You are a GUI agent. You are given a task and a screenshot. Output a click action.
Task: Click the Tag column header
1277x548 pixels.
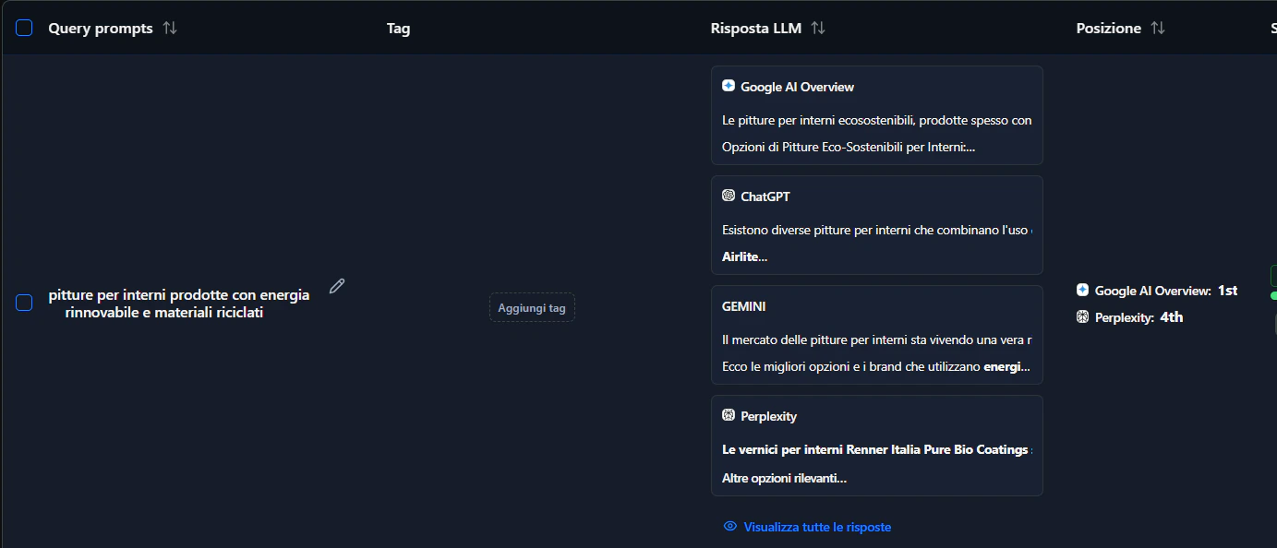click(398, 28)
